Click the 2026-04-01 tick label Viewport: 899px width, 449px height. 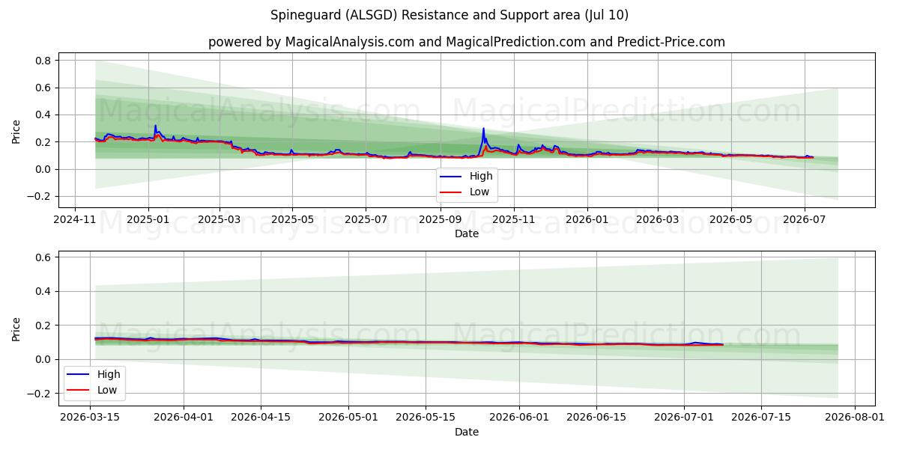(x=185, y=418)
